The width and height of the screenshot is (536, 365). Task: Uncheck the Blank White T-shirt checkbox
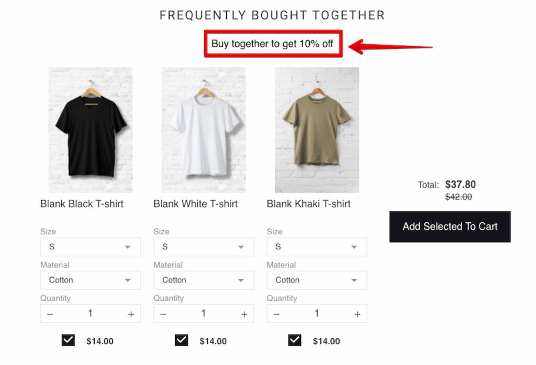point(181,340)
